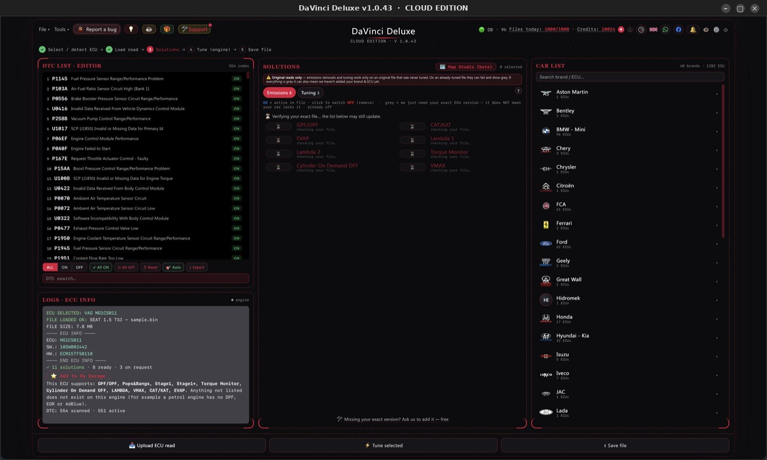767x460 pixels.
Task: Toggle the EVAP solution switch
Action: [279, 140]
